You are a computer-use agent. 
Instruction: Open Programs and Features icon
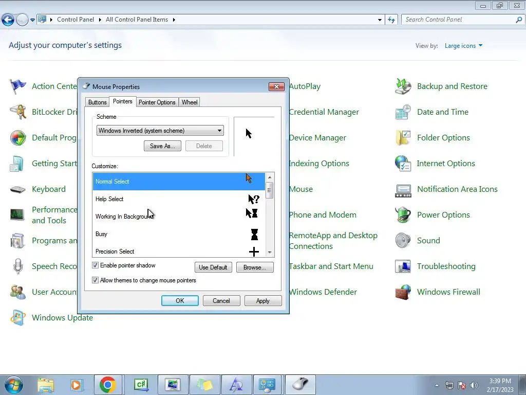18,241
